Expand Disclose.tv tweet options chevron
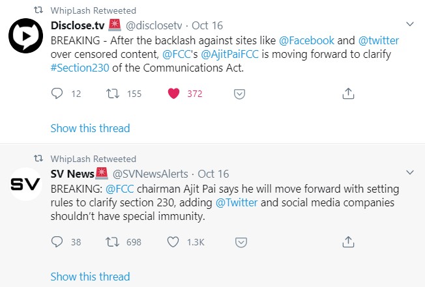The height and width of the screenshot is (287, 425). (409, 24)
